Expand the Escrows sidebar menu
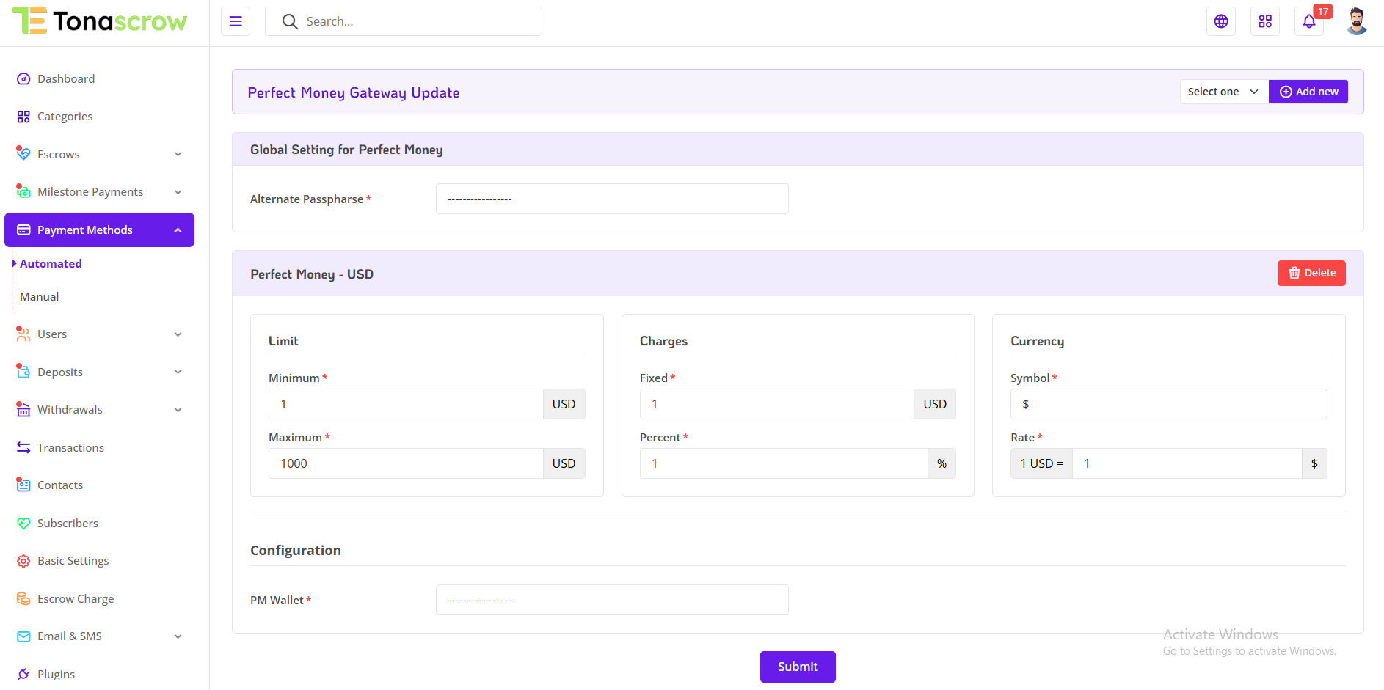Image resolution: width=1384 pixels, height=690 pixels. (99, 154)
